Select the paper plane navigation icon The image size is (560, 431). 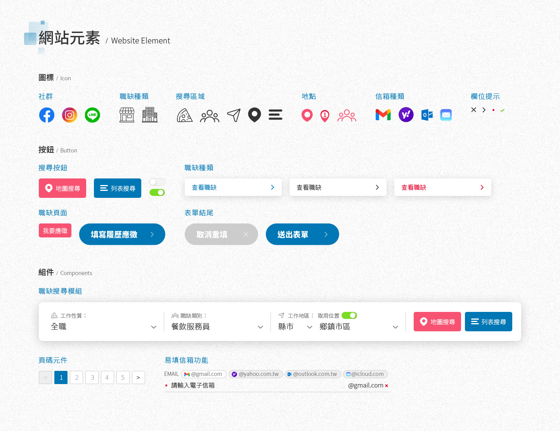pos(234,115)
